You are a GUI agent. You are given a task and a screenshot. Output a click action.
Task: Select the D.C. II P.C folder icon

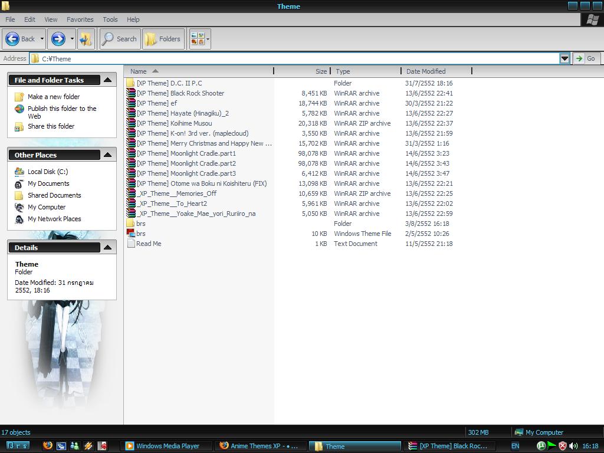pyautogui.click(x=130, y=83)
